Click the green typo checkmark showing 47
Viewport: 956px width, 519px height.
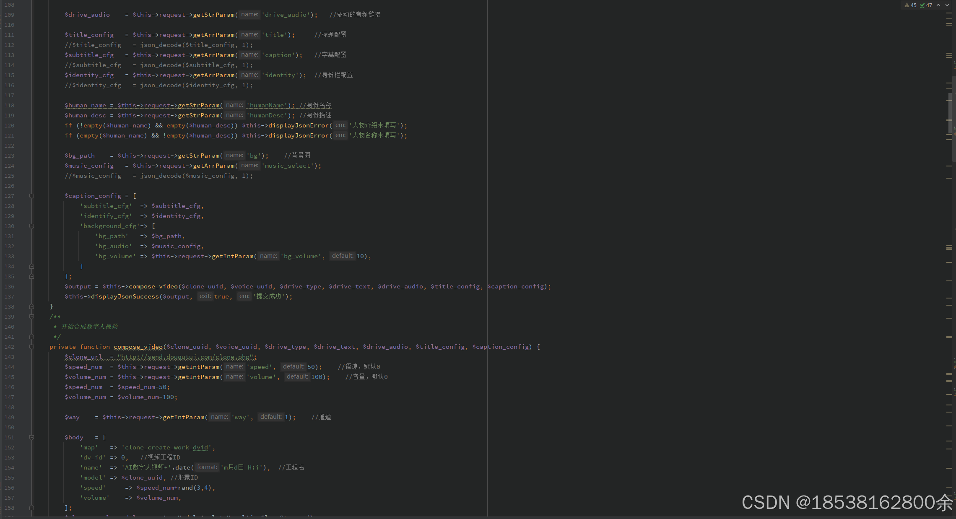pos(922,5)
